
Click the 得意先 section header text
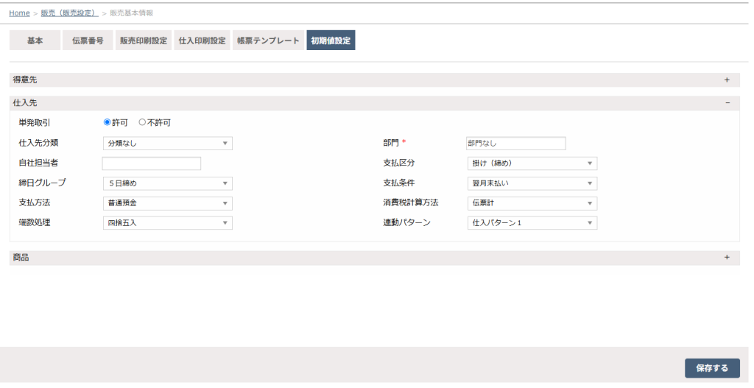point(25,80)
